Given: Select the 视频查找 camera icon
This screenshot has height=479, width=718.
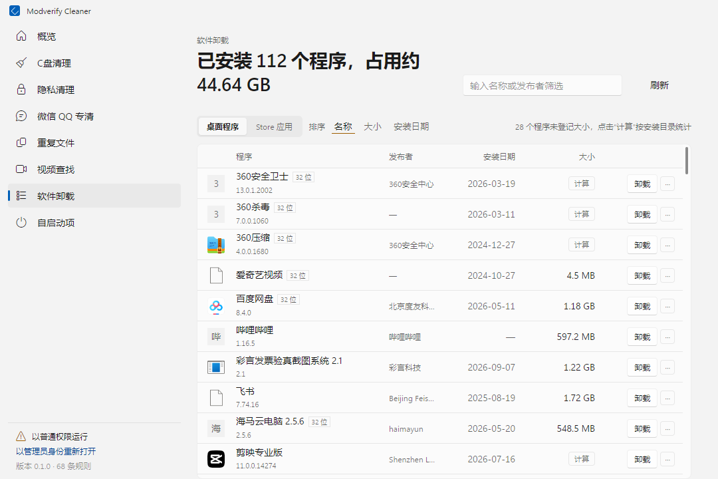Looking at the screenshot, I should [21, 169].
